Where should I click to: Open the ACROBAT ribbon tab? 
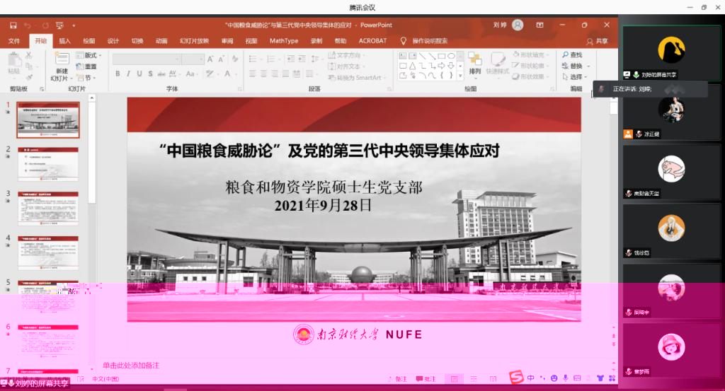372,41
